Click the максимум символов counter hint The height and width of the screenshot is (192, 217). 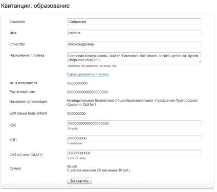(92, 66)
